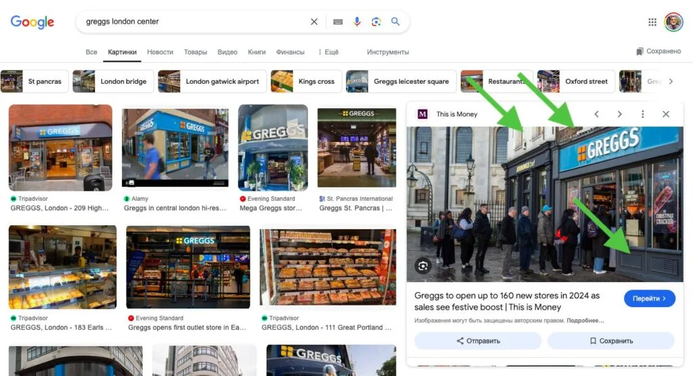Filter by Oxford street chip
This screenshot has width=693, height=376.
[x=576, y=81]
